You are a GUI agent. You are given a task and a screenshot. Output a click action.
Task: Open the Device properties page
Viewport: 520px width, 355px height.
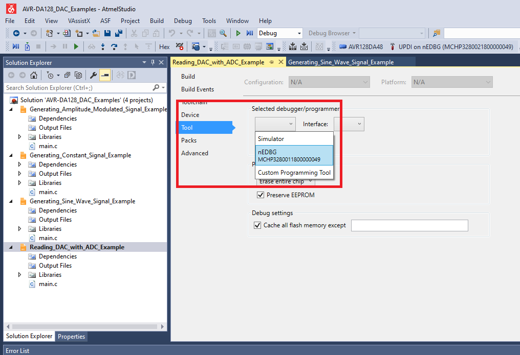click(190, 115)
